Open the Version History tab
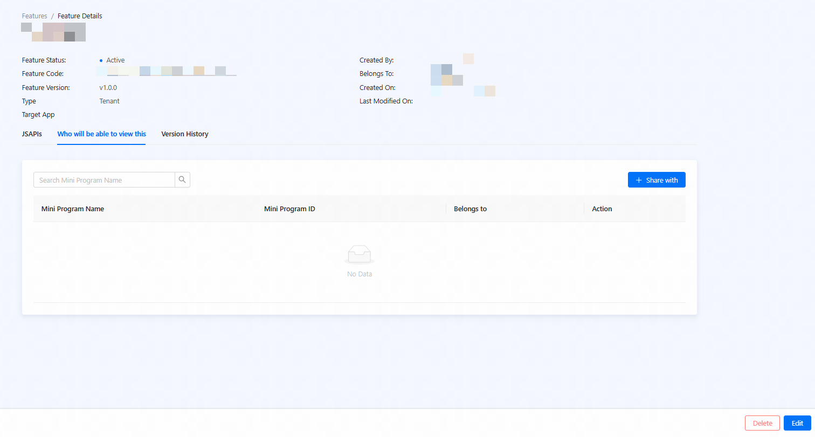 [x=185, y=134]
